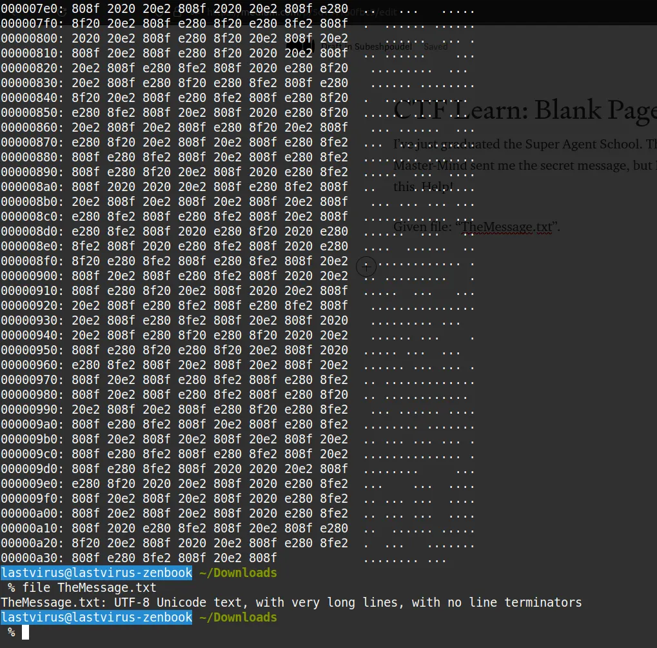Click hex offset "00000940:"

(32, 335)
